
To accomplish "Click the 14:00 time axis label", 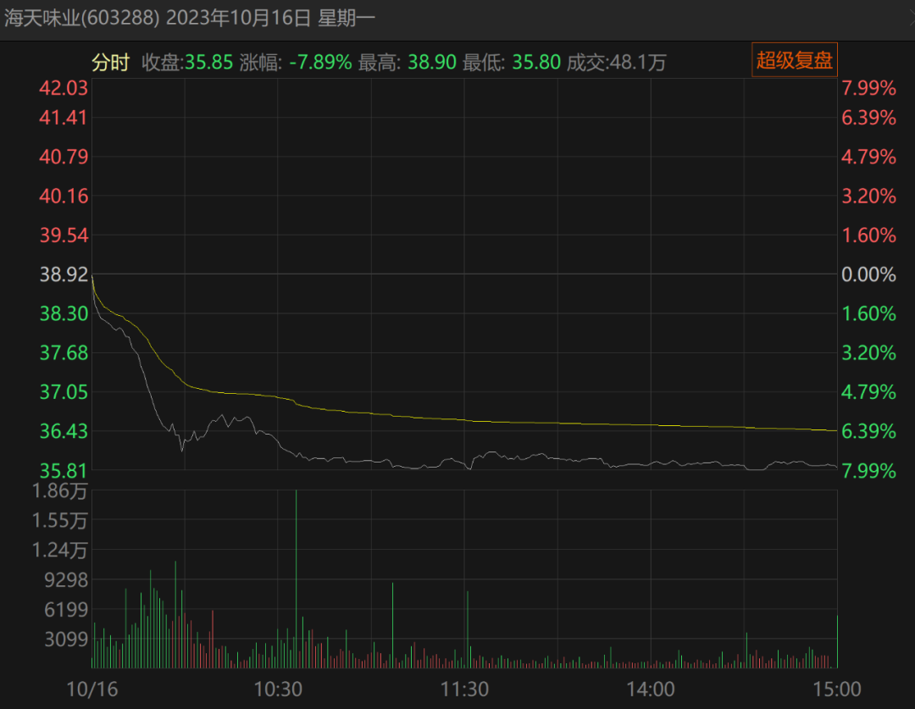I will (651, 690).
